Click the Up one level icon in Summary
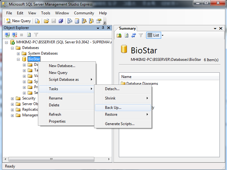 [119, 35]
